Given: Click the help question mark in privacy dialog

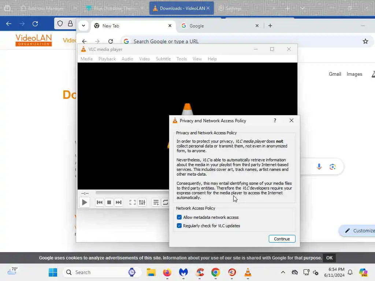Looking at the screenshot, I should [275, 120].
